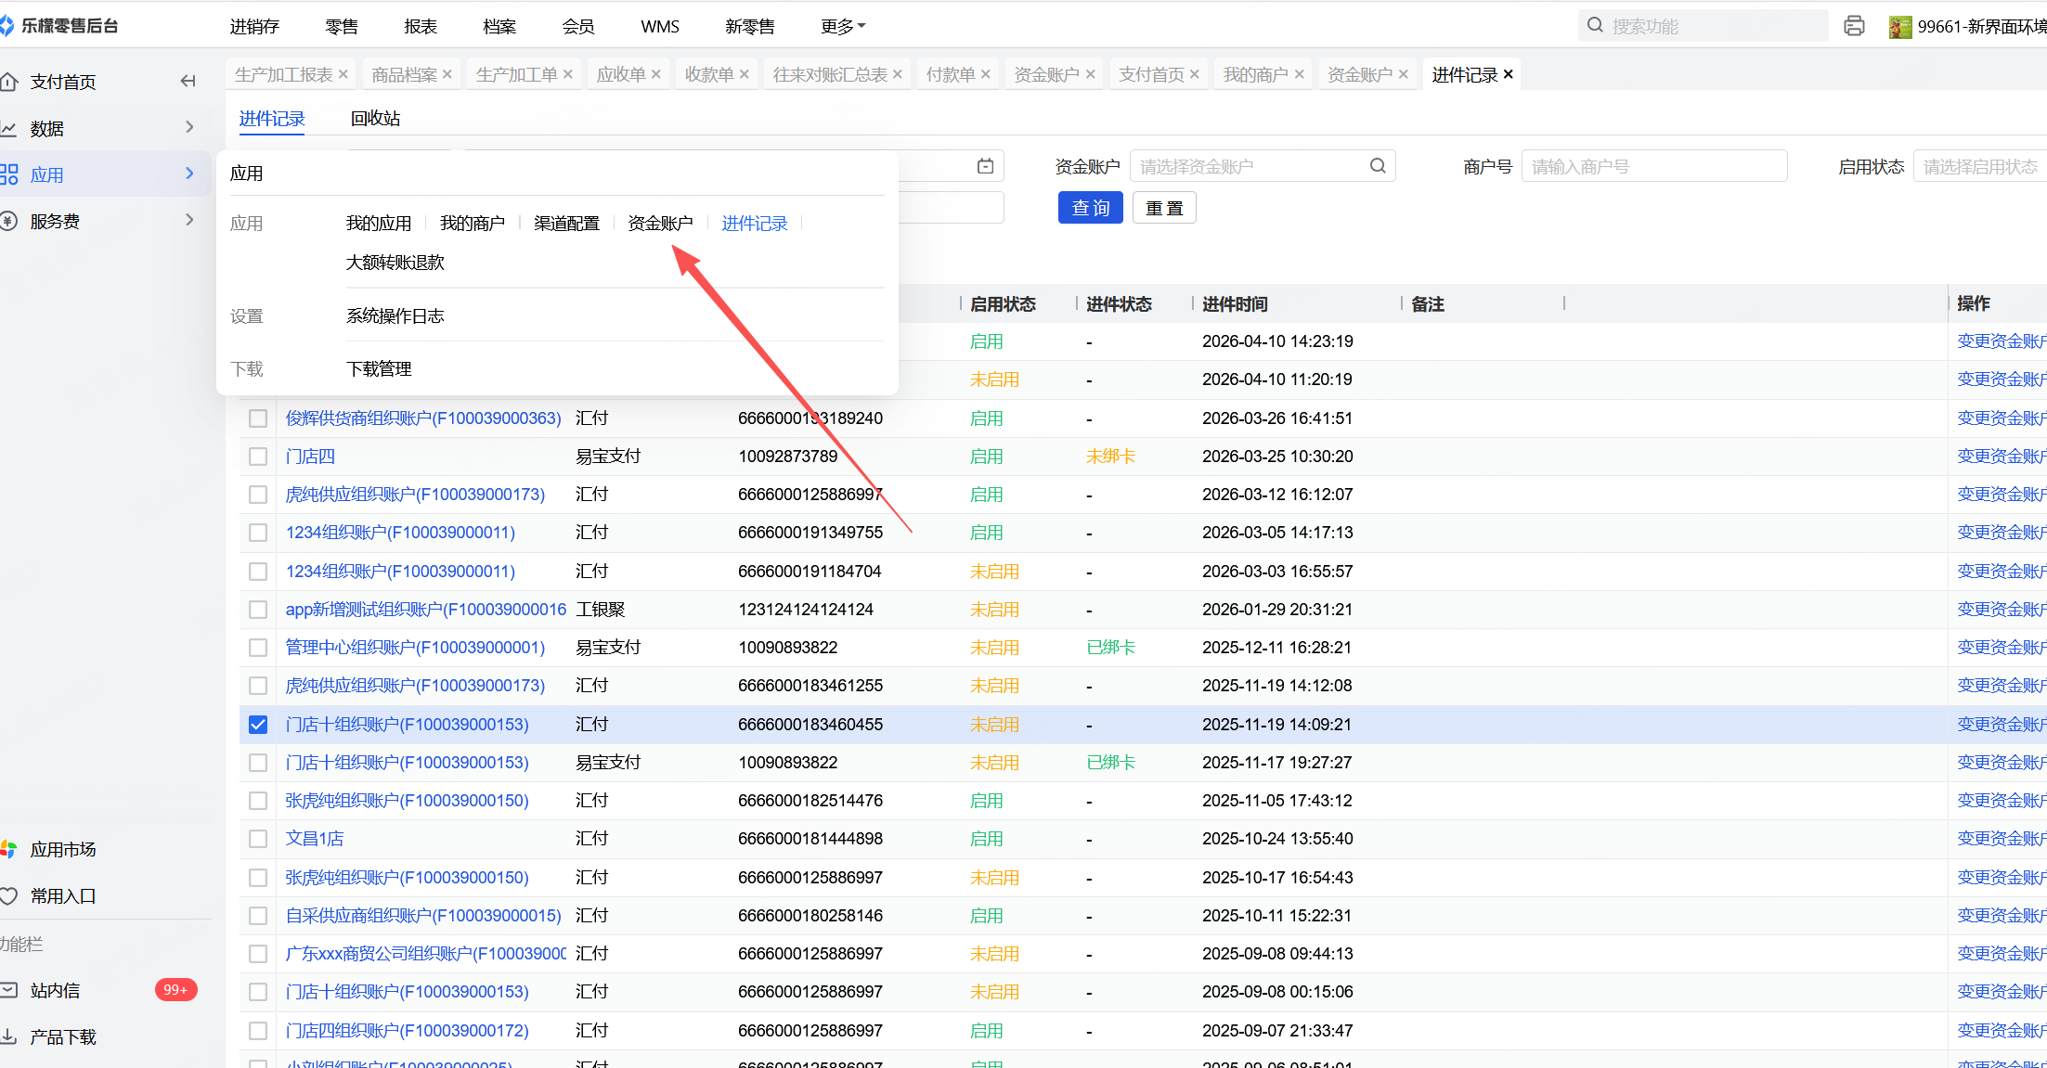Check the checkbox for 门店四 row
Viewport: 2047px width, 1068px height.
click(258, 457)
